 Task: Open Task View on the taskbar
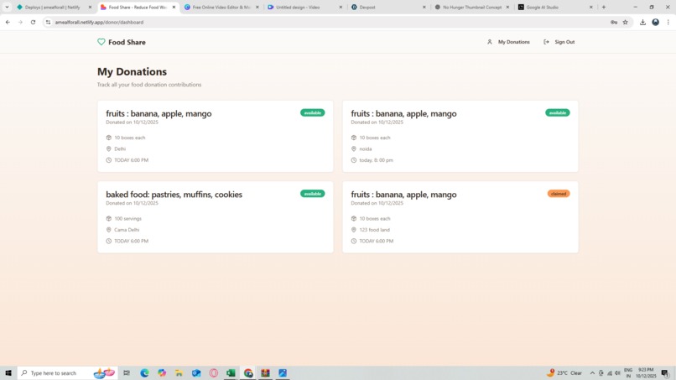coord(127,373)
